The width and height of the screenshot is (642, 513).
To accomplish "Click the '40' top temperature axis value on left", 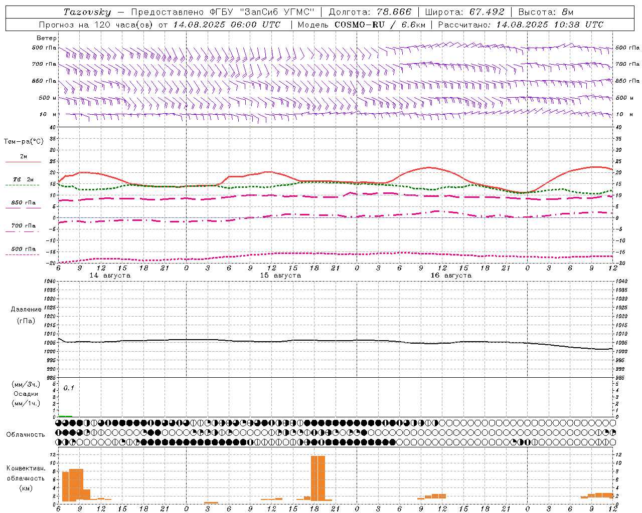I will click(x=53, y=127).
